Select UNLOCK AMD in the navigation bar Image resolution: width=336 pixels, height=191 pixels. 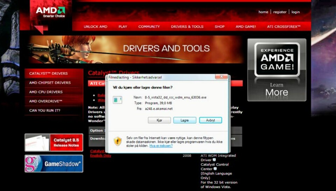(96, 27)
